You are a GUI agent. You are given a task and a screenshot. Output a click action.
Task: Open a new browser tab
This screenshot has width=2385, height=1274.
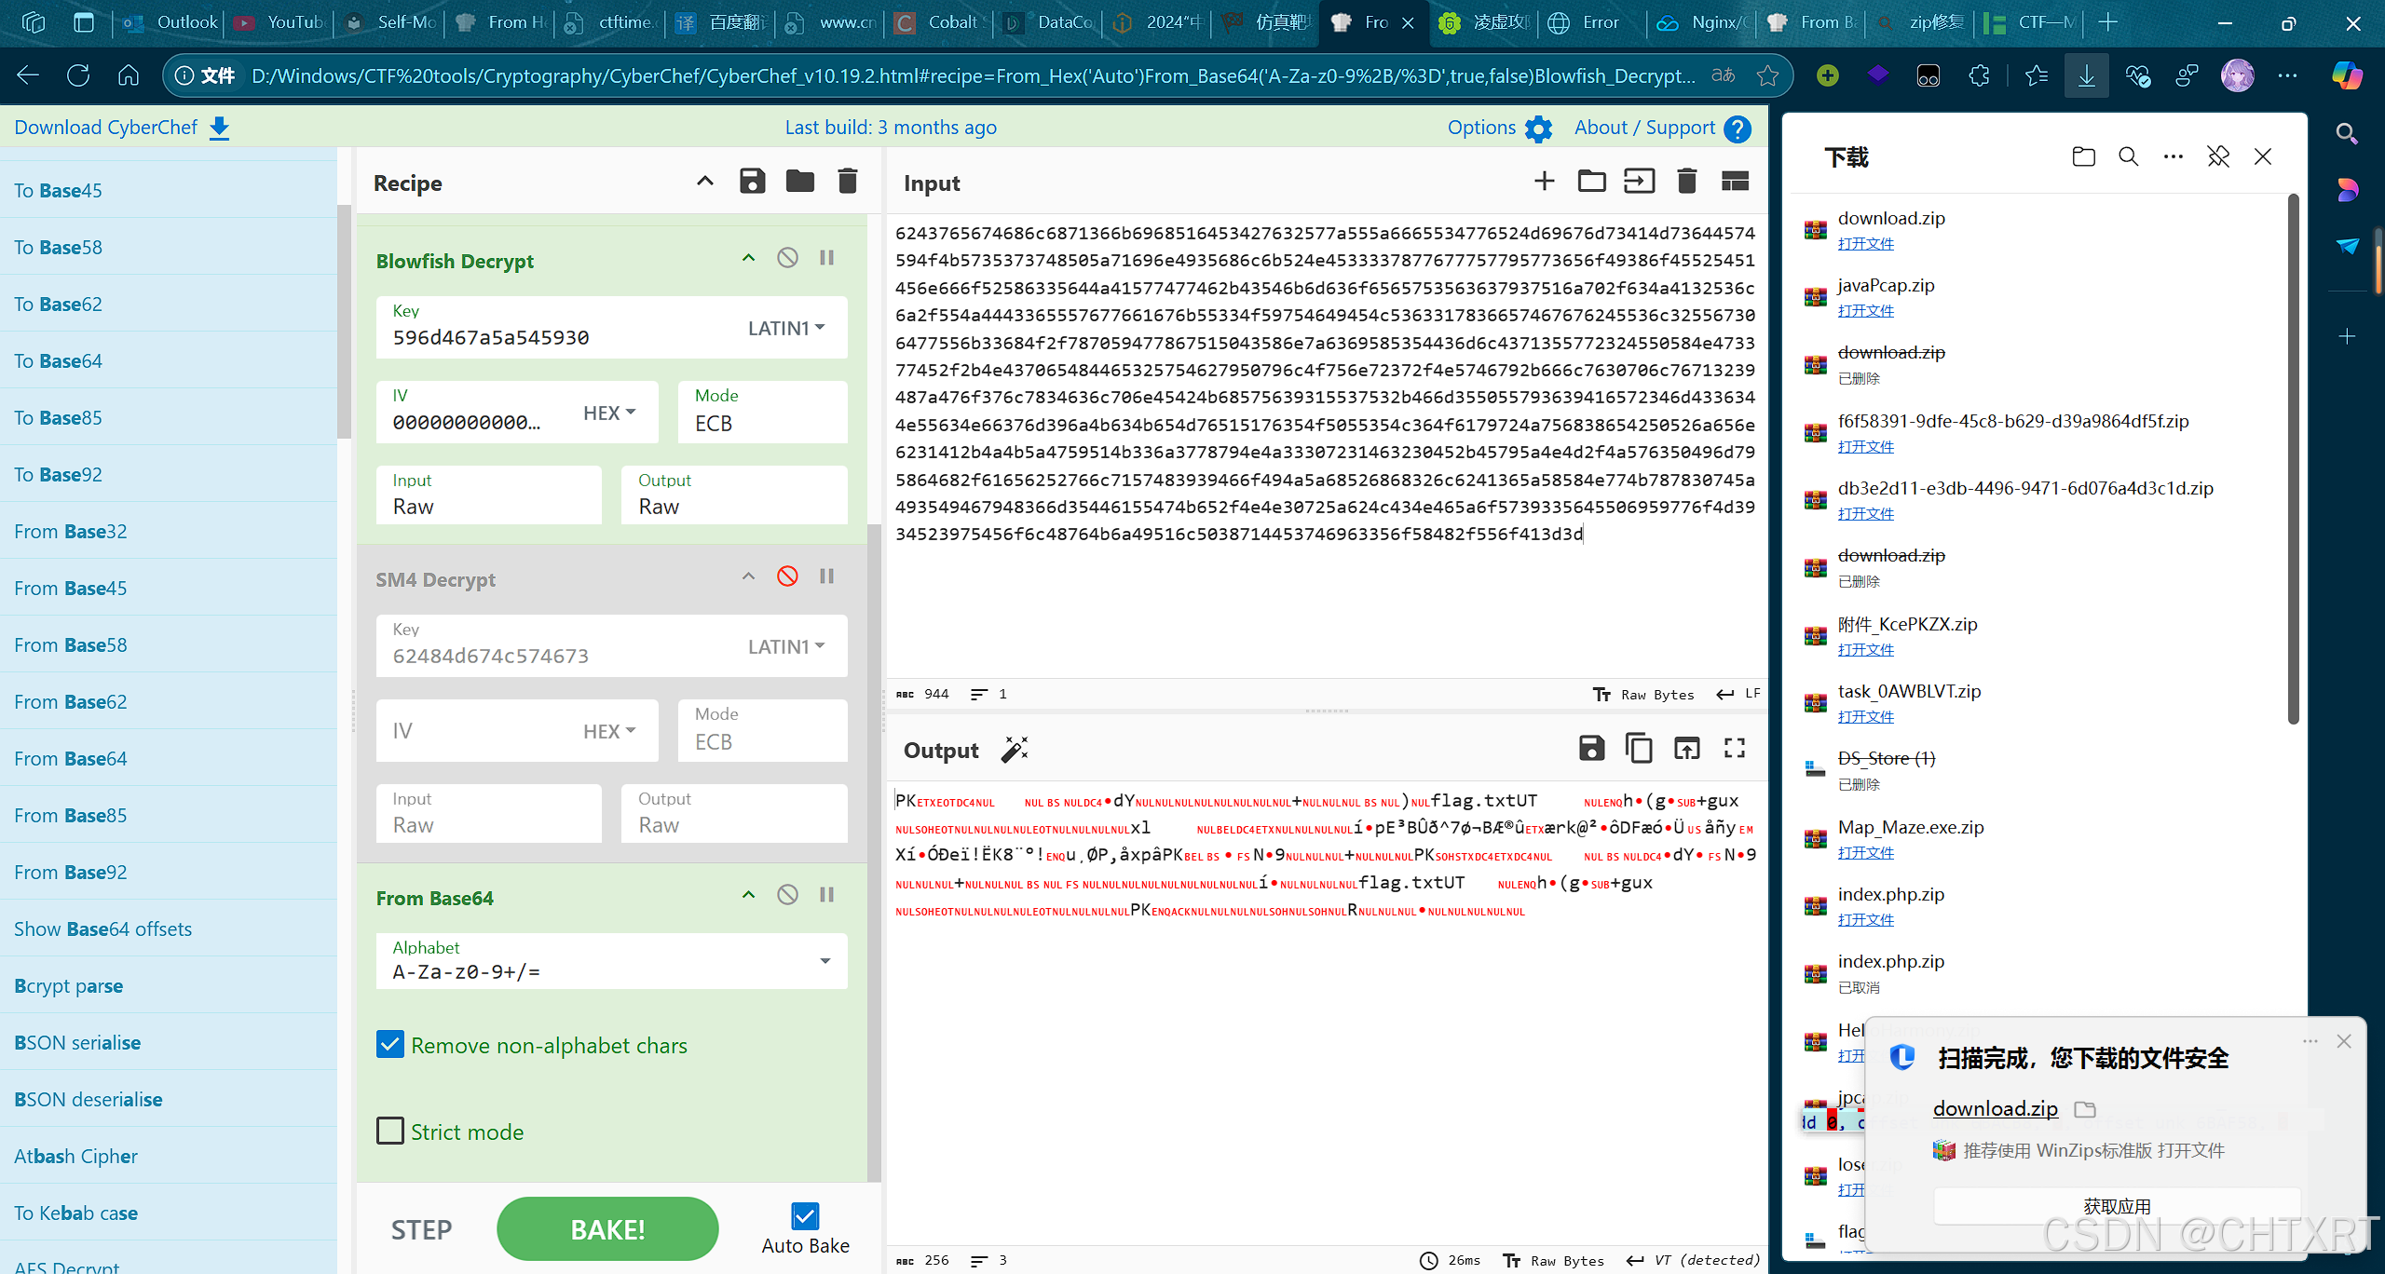click(2108, 22)
